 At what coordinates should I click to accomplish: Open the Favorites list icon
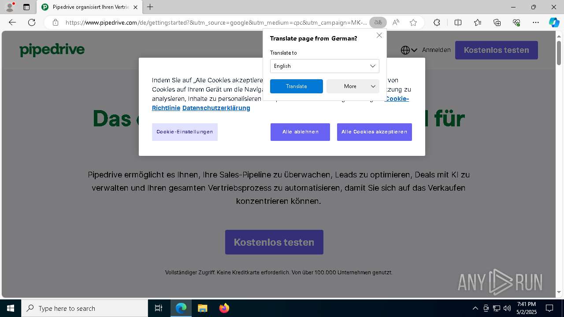478,22
